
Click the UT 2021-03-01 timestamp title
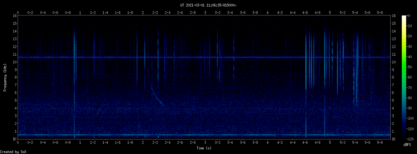point(208,5)
